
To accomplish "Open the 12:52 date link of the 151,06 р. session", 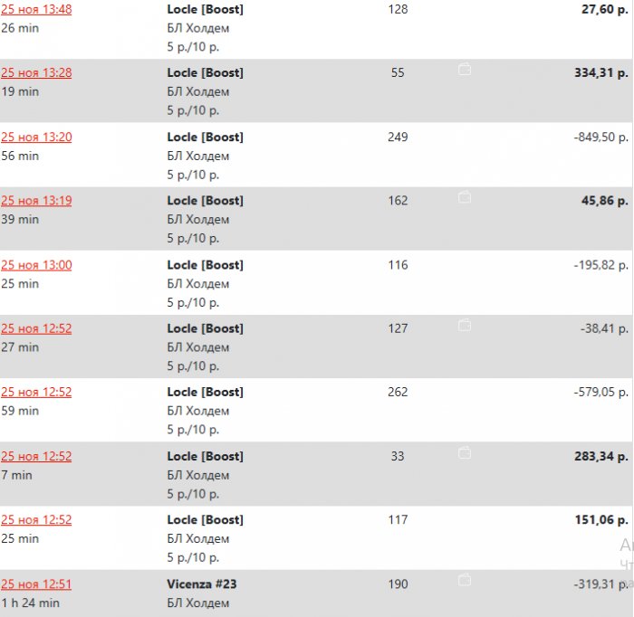I will (x=36, y=519).
